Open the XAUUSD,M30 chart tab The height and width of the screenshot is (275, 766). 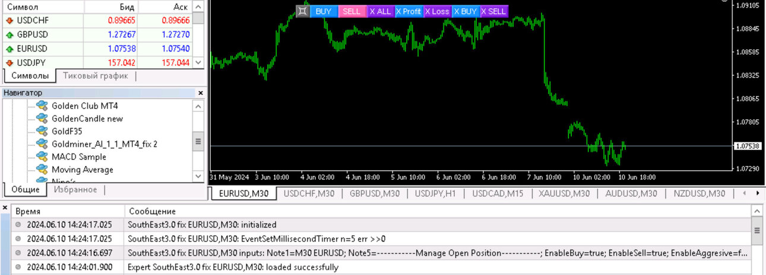(564, 193)
